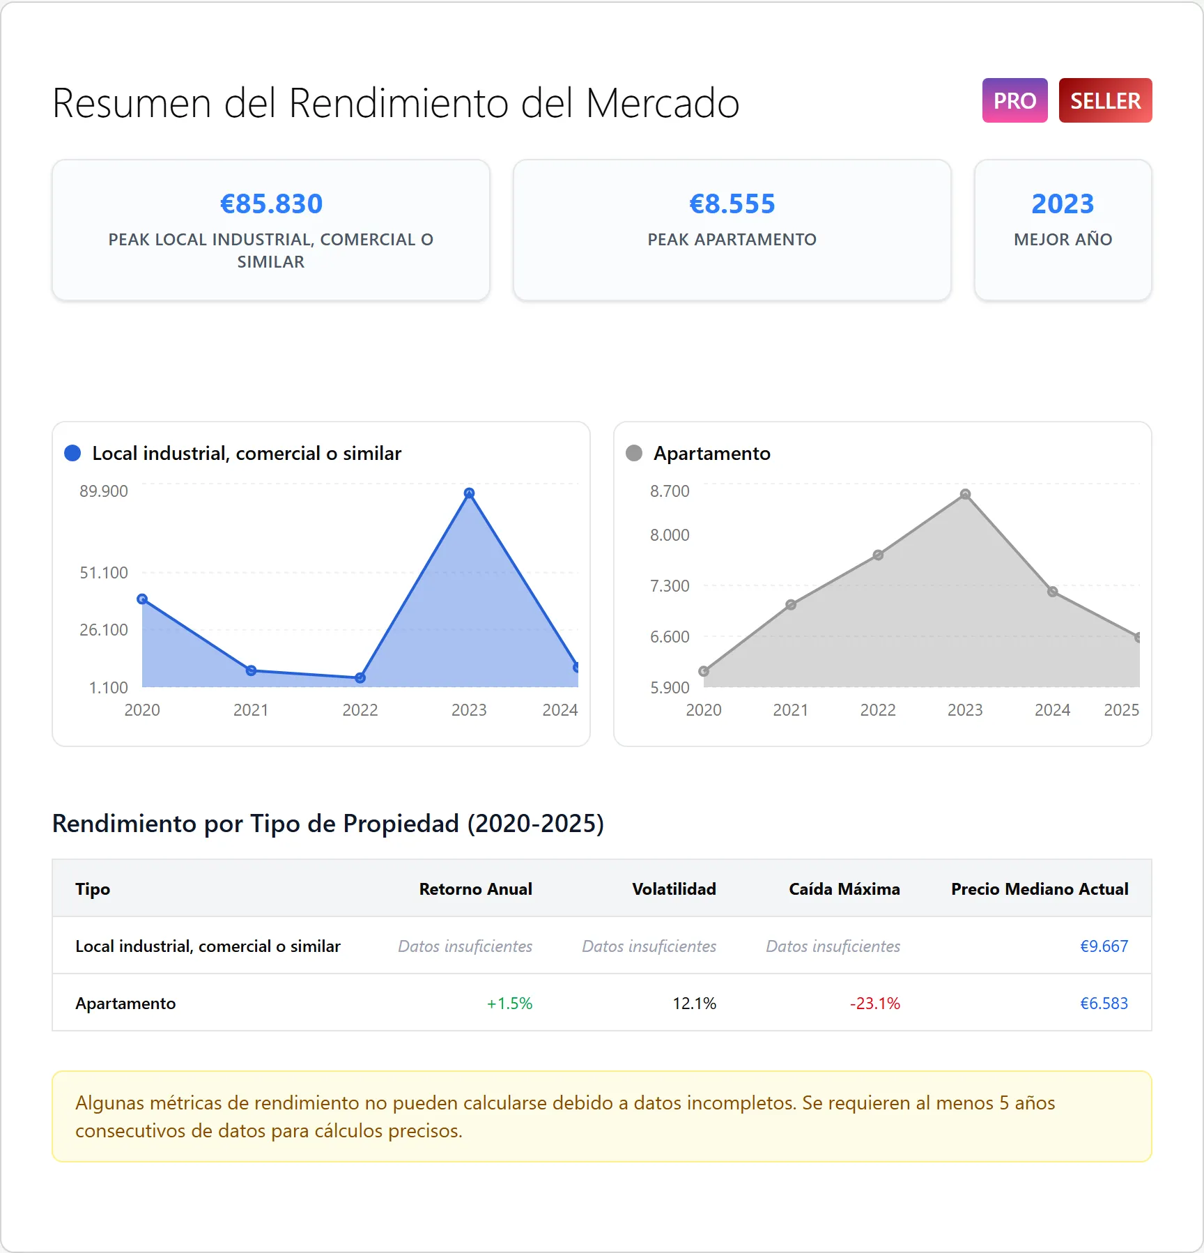Click the SELLER badge

point(1105,100)
